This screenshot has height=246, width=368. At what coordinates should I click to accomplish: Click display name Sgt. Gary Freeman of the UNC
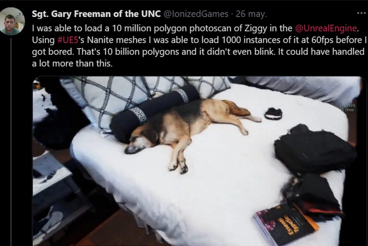pos(96,14)
